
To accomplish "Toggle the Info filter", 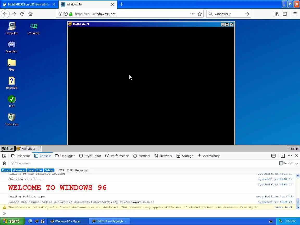I will coord(39,170).
